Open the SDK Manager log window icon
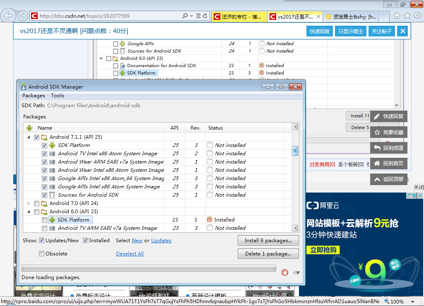Screen dimensions: 424x306 point(296,272)
